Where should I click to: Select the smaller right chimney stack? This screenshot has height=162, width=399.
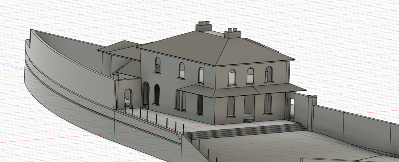pos(232,33)
